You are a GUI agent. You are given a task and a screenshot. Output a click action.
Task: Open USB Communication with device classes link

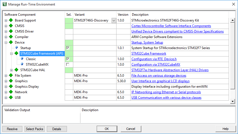coord(166,98)
